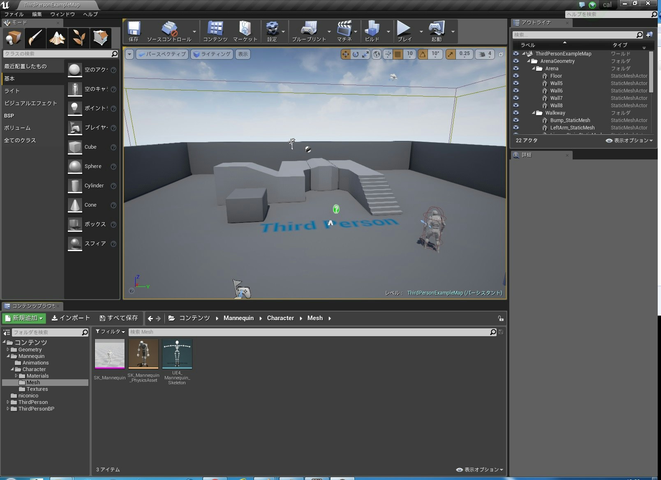Click the 保存 save toolbar icon

[134, 31]
